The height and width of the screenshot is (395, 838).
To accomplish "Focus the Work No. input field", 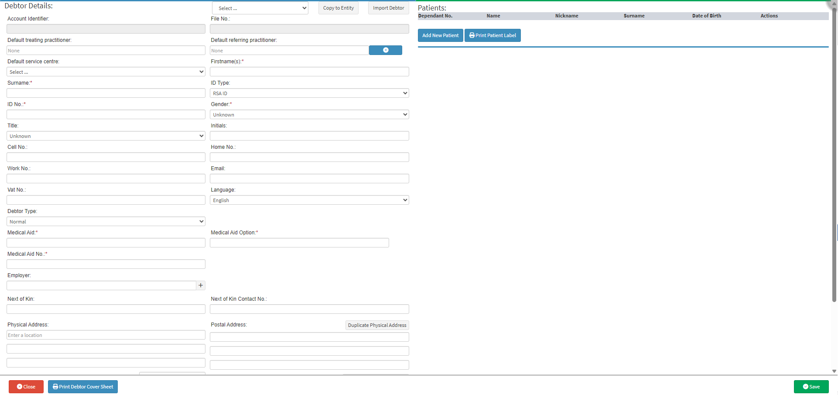I will point(106,179).
